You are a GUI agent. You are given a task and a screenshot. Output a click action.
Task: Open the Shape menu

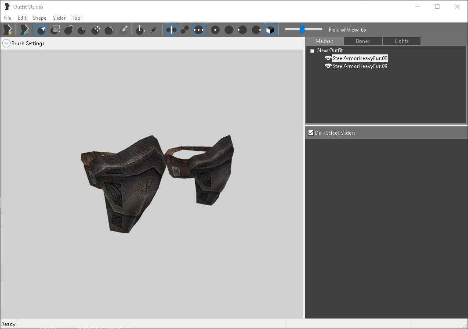(40, 18)
